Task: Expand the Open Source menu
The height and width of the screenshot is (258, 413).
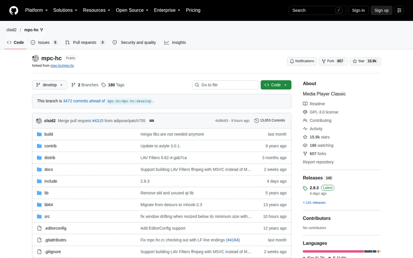Action: click(132, 10)
